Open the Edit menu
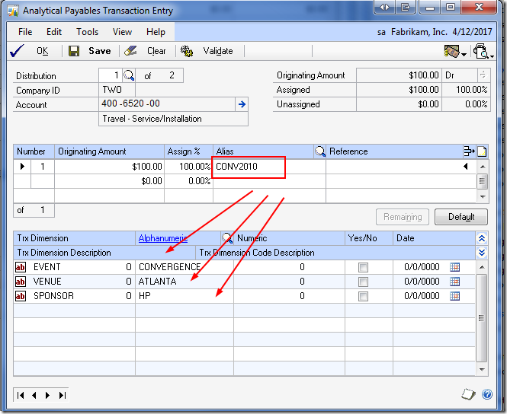 coord(54,32)
